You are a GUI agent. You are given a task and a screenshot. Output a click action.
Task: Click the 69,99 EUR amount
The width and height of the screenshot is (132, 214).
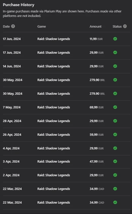97,107
